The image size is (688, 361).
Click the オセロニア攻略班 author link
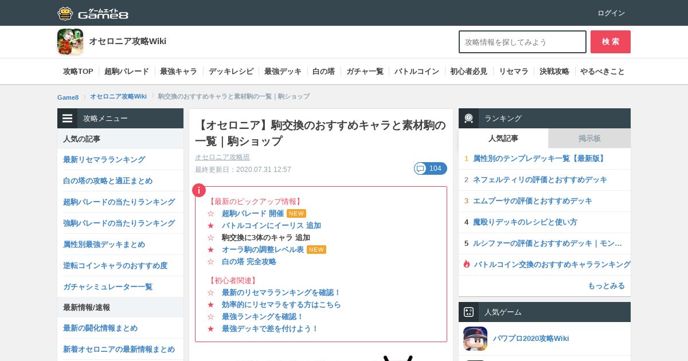222,157
